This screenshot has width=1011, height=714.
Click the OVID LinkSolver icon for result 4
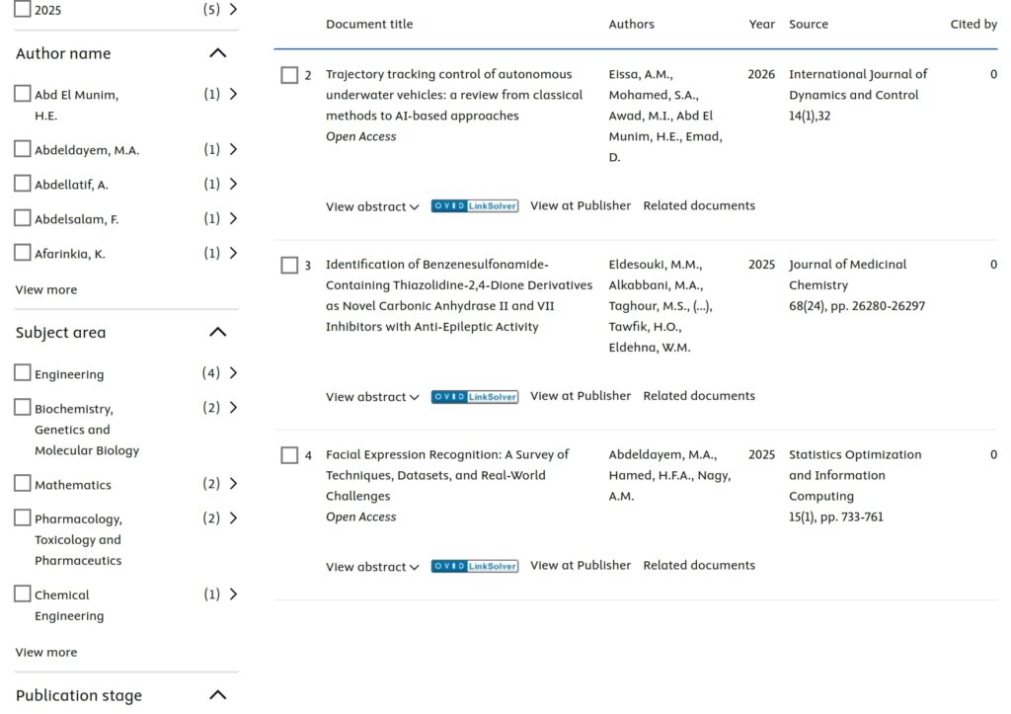tap(474, 567)
